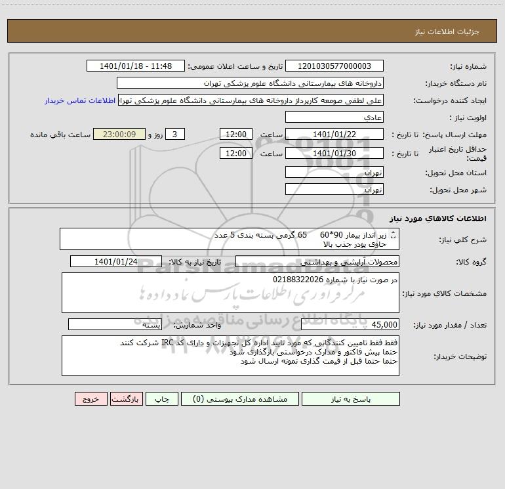
Task: Click the چاپ print button
Action: coord(162,398)
